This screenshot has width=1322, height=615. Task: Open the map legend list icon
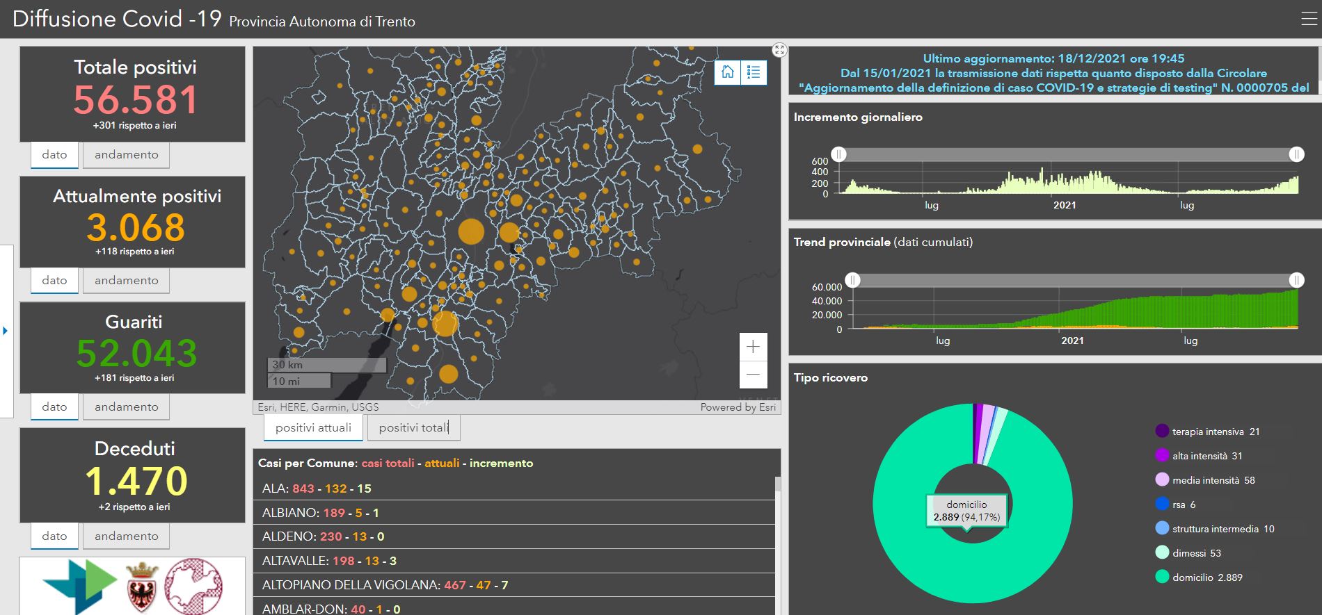tap(754, 72)
